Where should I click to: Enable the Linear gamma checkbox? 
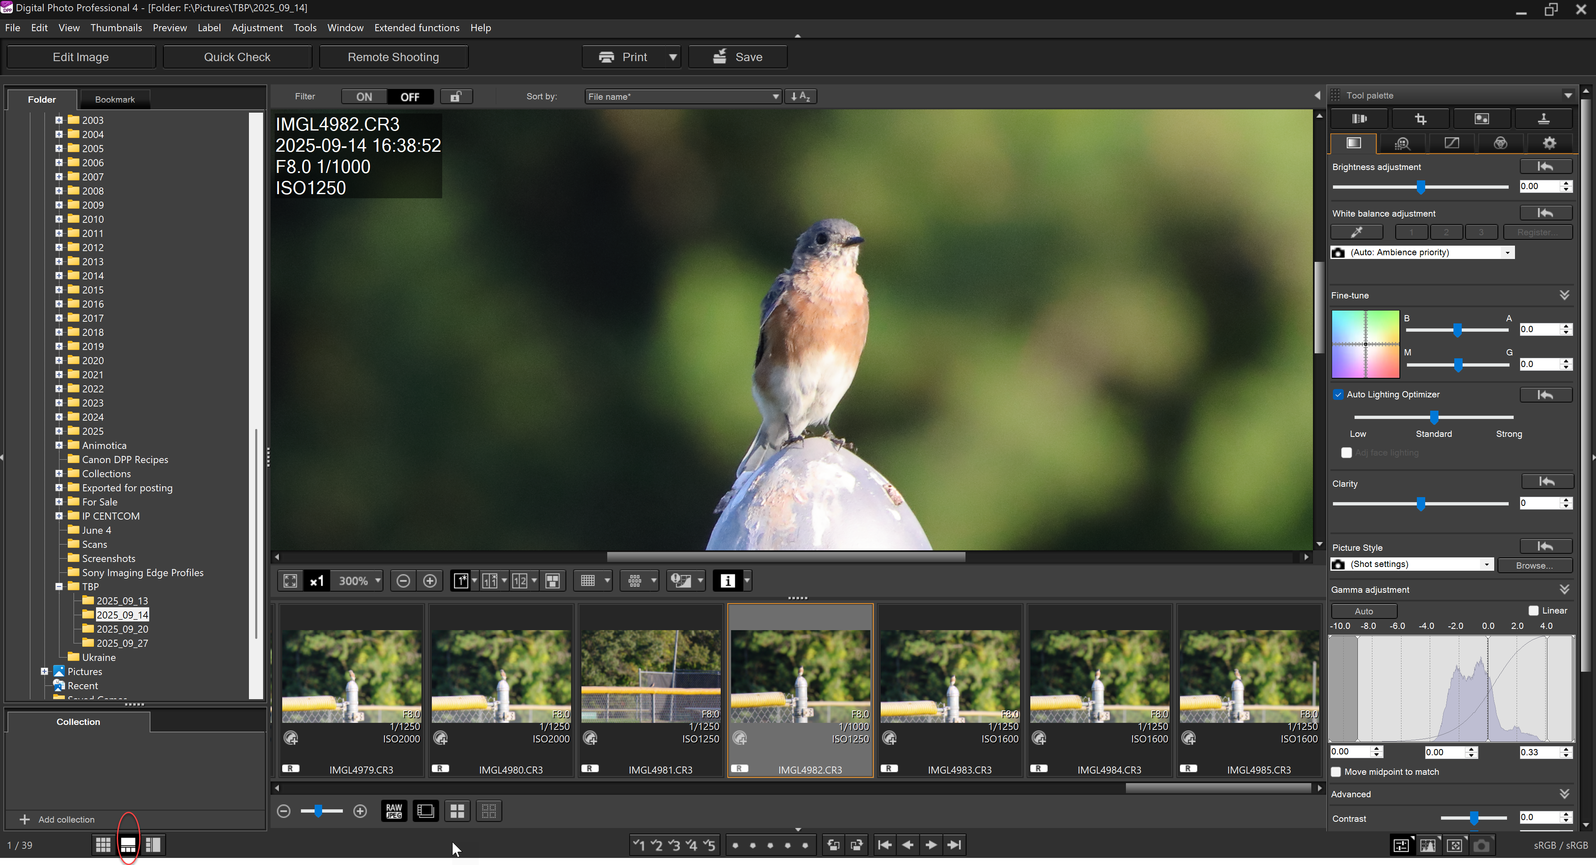pyautogui.click(x=1533, y=611)
